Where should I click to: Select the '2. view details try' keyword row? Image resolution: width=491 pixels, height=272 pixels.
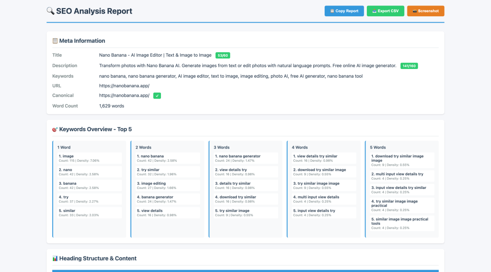pyautogui.click(x=246, y=172)
